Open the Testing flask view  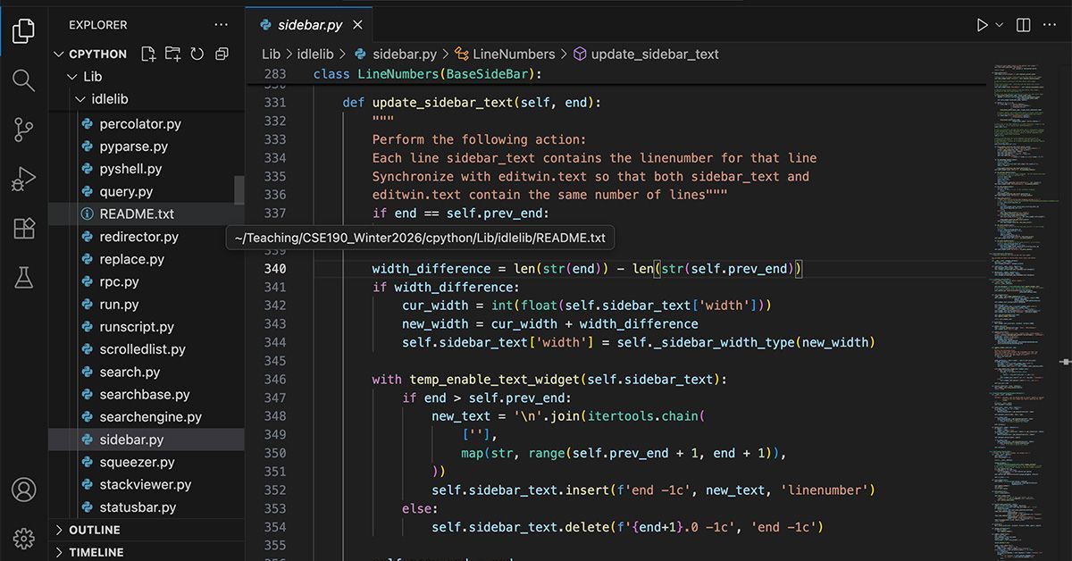[24, 278]
